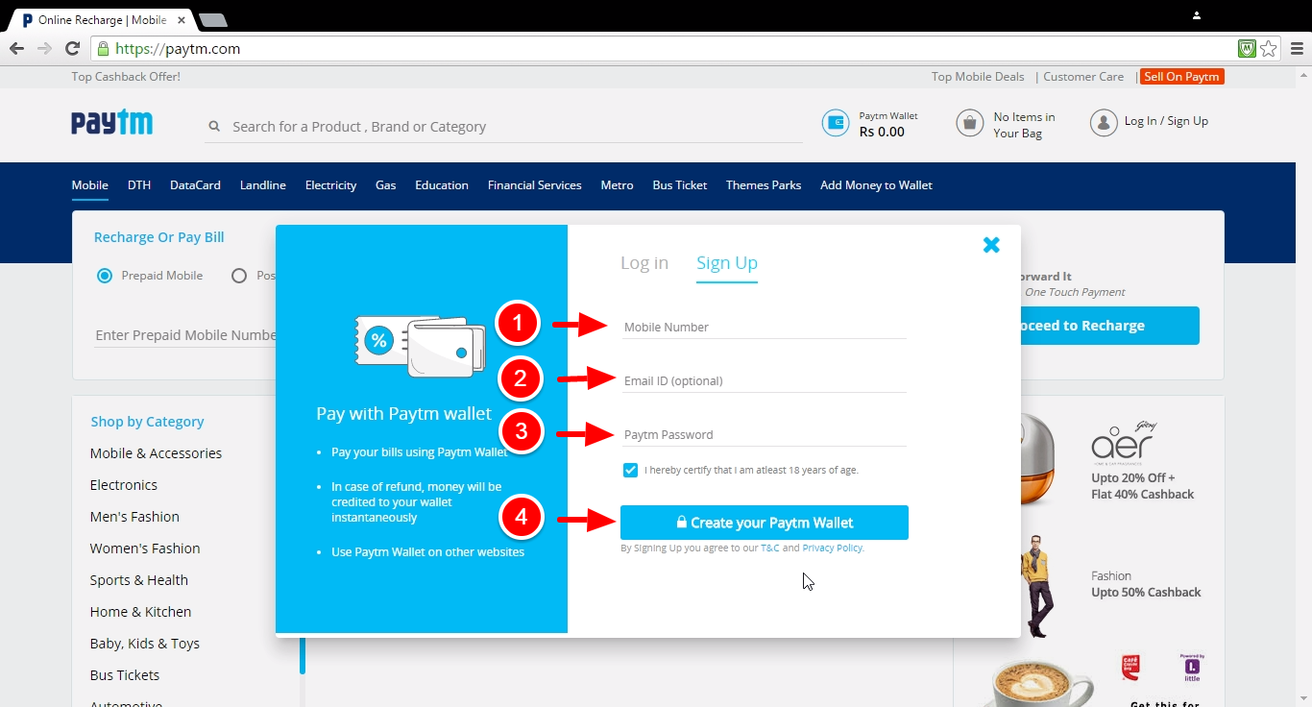This screenshot has height=707, width=1312.
Task: Open Mobile & Accessories category
Action: click(156, 453)
